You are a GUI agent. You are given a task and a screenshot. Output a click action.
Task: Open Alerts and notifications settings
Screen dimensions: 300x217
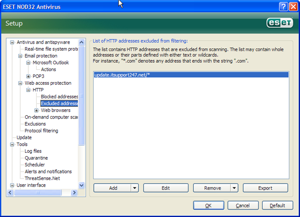tap(48, 172)
